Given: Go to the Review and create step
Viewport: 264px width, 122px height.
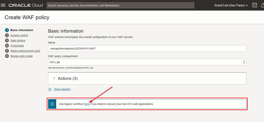Looking at the screenshot, I should pyautogui.click(x=22, y=56).
